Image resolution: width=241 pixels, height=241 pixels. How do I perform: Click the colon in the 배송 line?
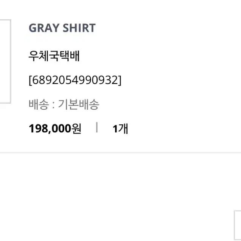coord(53,105)
